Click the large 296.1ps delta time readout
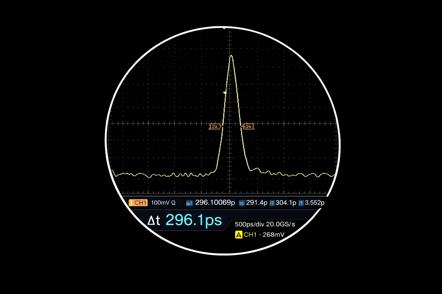Image resolution: width=442 pixels, height=294 pixels. (x=193, y=220)
